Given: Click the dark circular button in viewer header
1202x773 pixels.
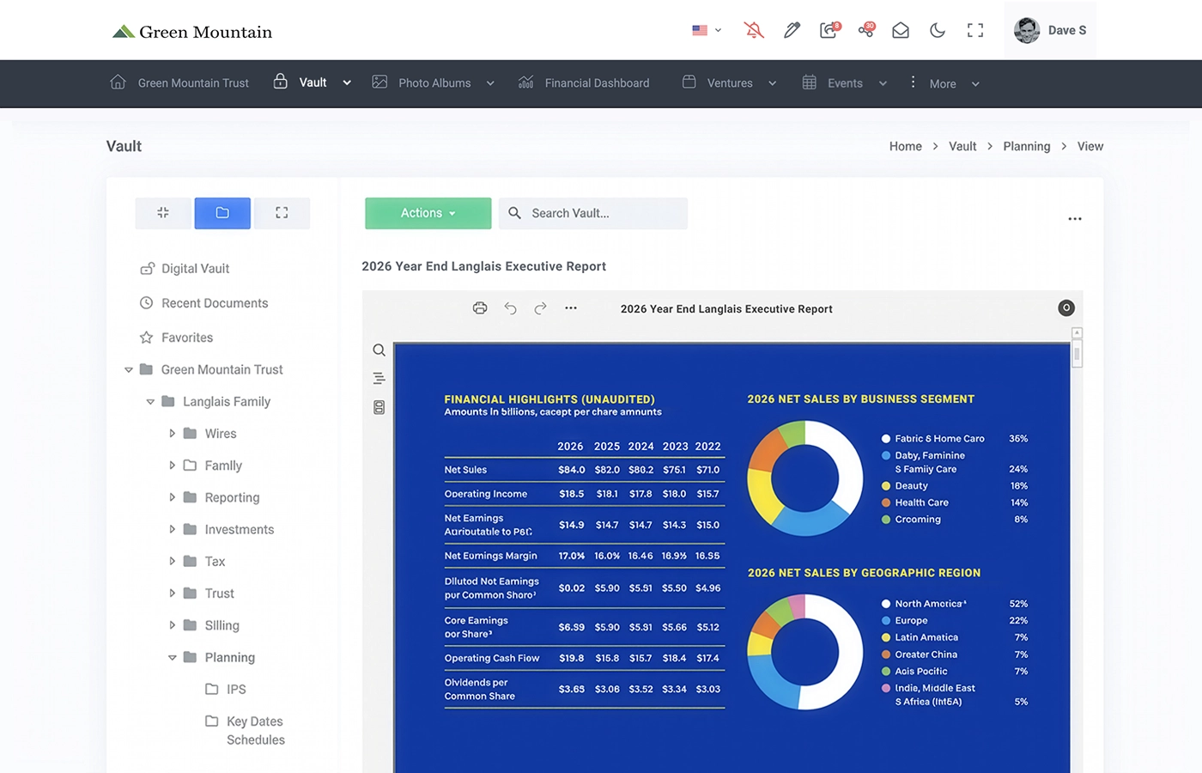Looking at the screenshot, I should (1066, 307).
